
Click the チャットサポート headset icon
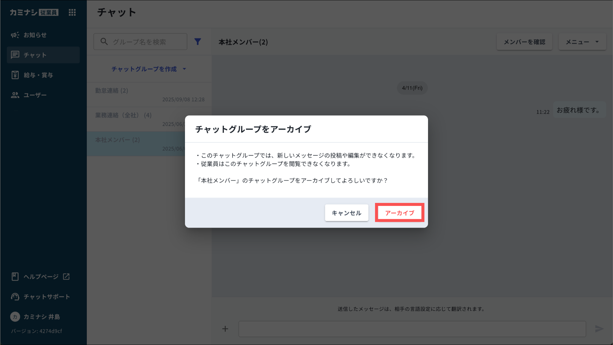(x=15, y=297)
